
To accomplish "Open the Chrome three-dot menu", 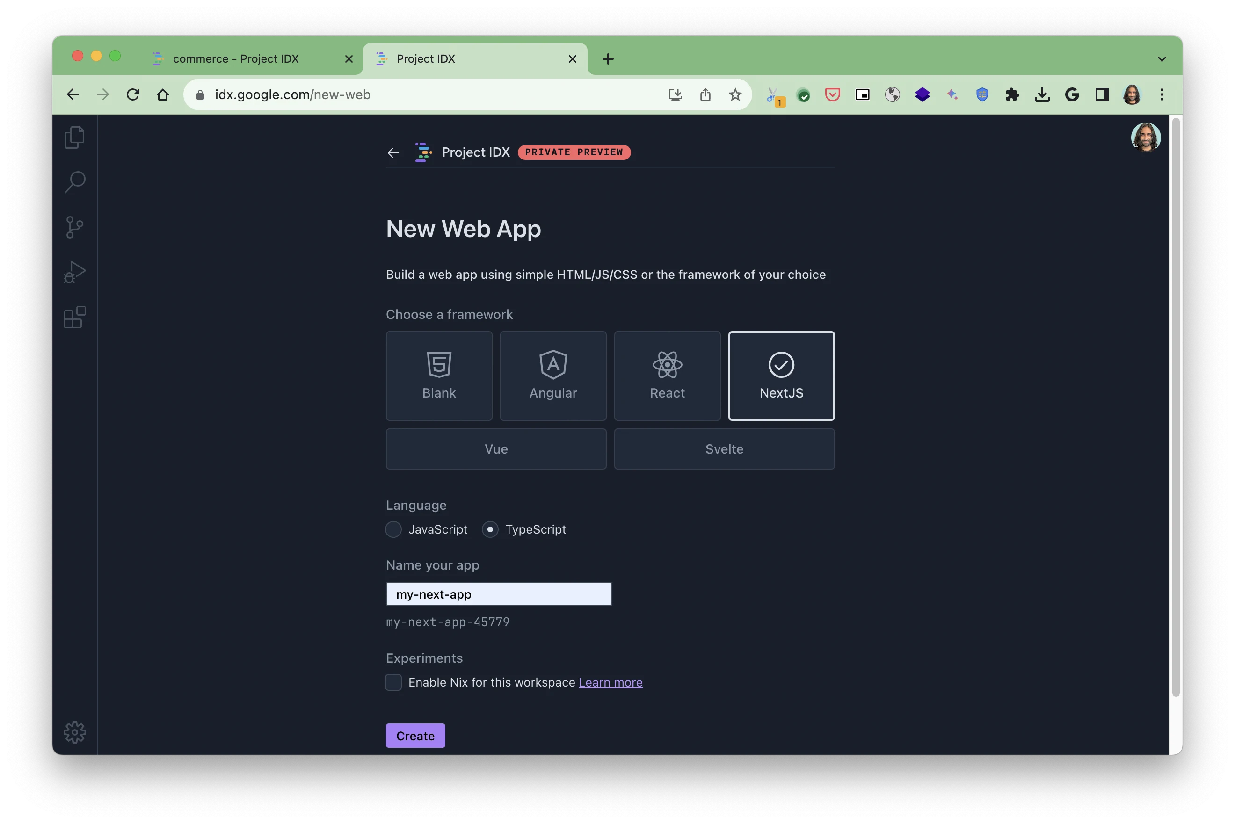I will 1162,94.
